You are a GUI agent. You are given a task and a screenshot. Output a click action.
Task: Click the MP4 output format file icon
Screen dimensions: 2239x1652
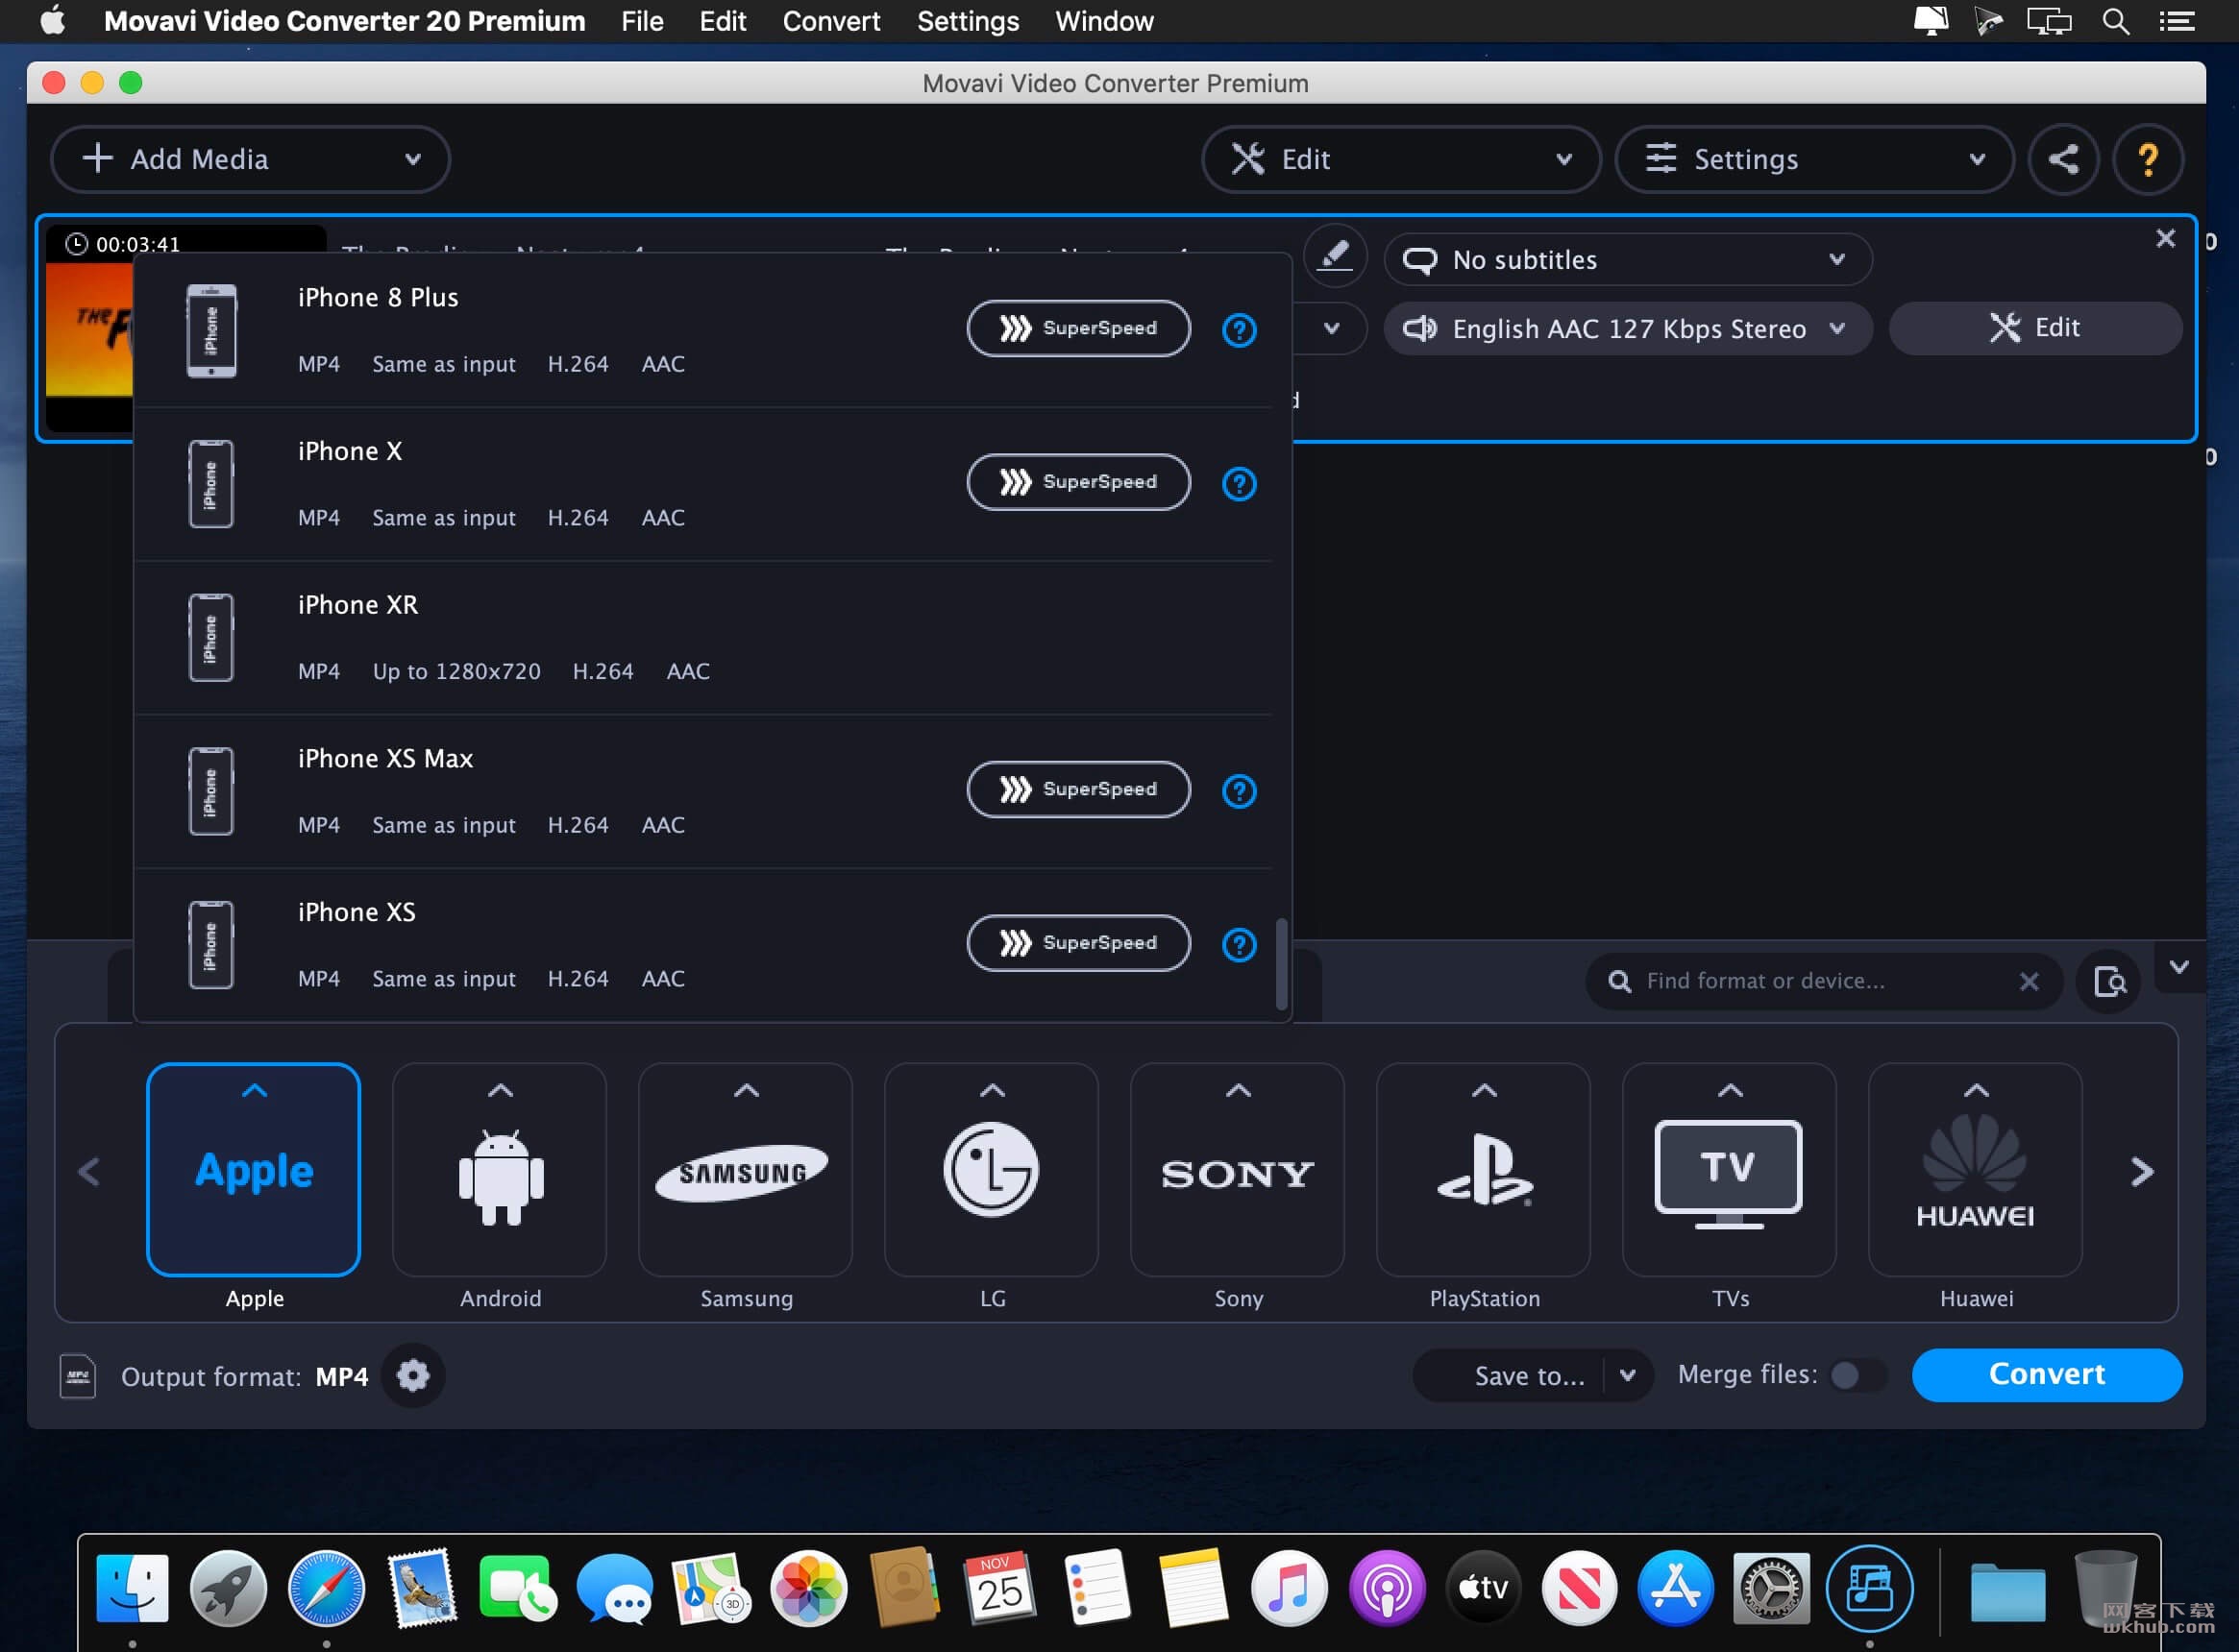[x=78, y=1376]
